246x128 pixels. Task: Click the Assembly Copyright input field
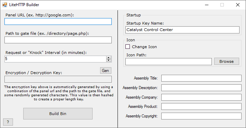pos(201,116)
